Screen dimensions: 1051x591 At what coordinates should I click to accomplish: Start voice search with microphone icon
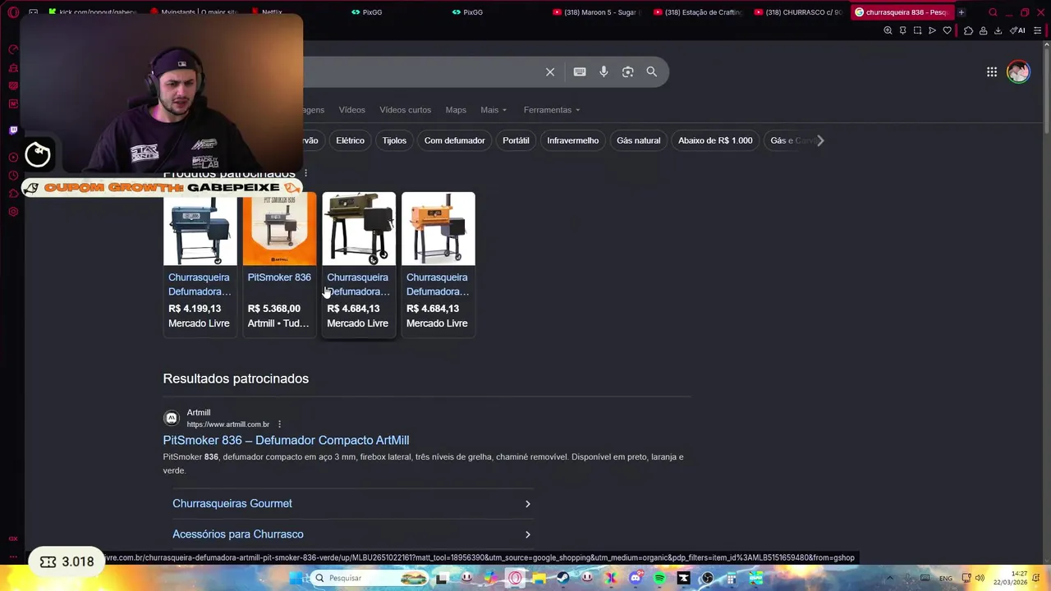(604, 72)
